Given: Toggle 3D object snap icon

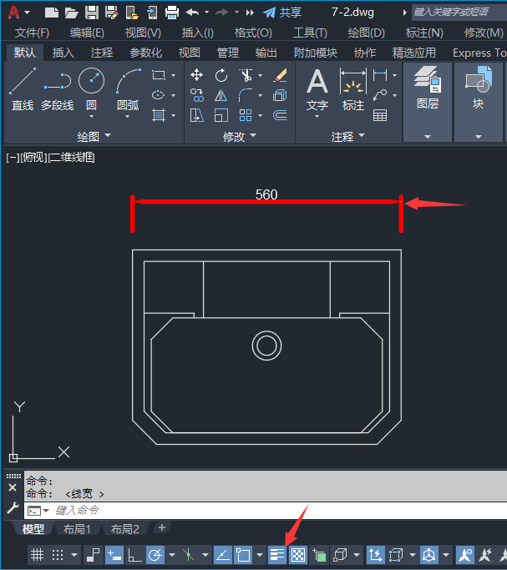Looking at the screenshot, I should [341, 555].
